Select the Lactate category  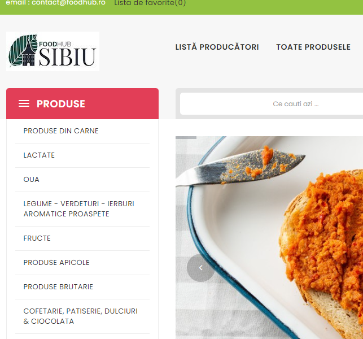[39, 155]
